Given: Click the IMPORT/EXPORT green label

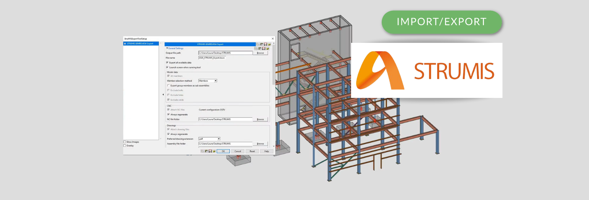Looking at the screenshot, I should pyautogui.click(x=441, y=22).
